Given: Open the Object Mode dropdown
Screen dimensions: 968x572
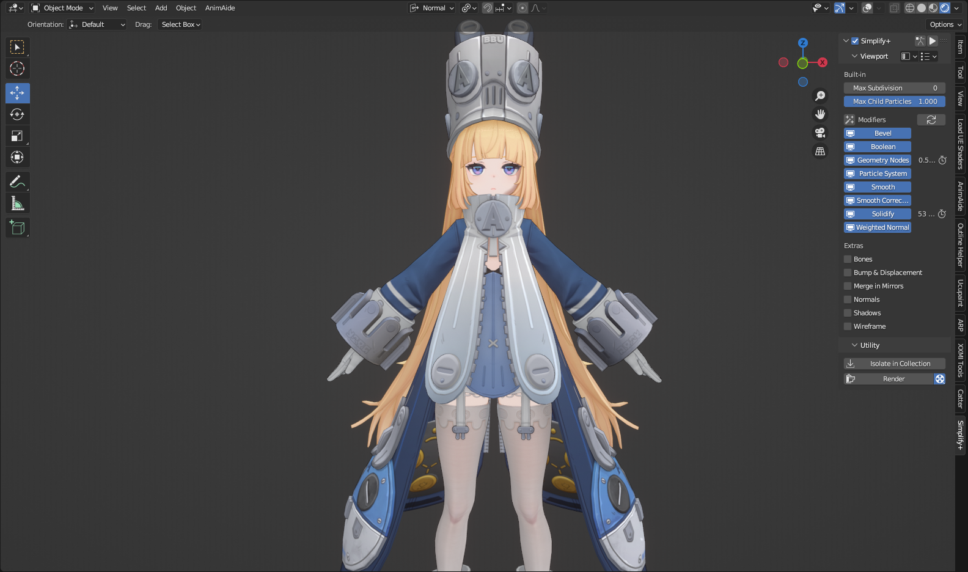Looking at the screenshot, I should tap(62, 8).
